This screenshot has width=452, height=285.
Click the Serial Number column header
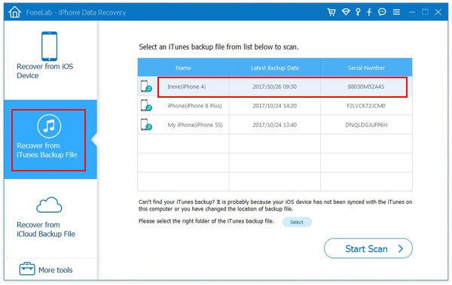click(x=366, y=68)
